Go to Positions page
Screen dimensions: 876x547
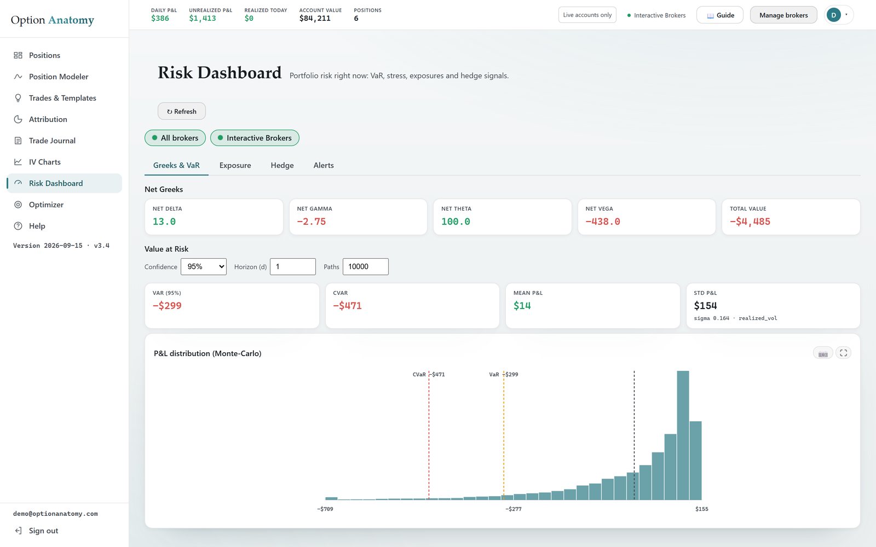[x=64, y=55]
